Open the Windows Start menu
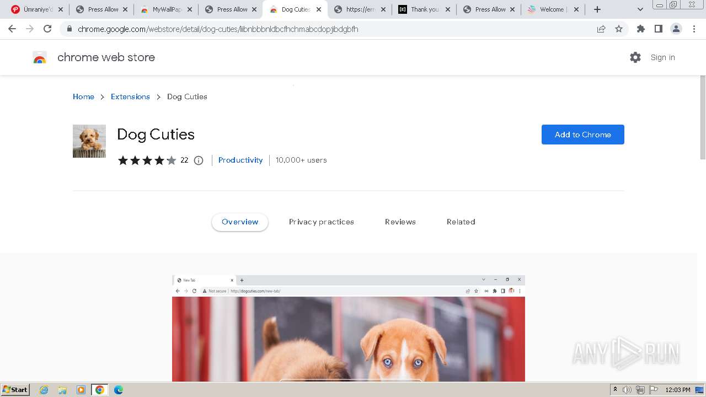706x397 pixels. click(15, 389)
